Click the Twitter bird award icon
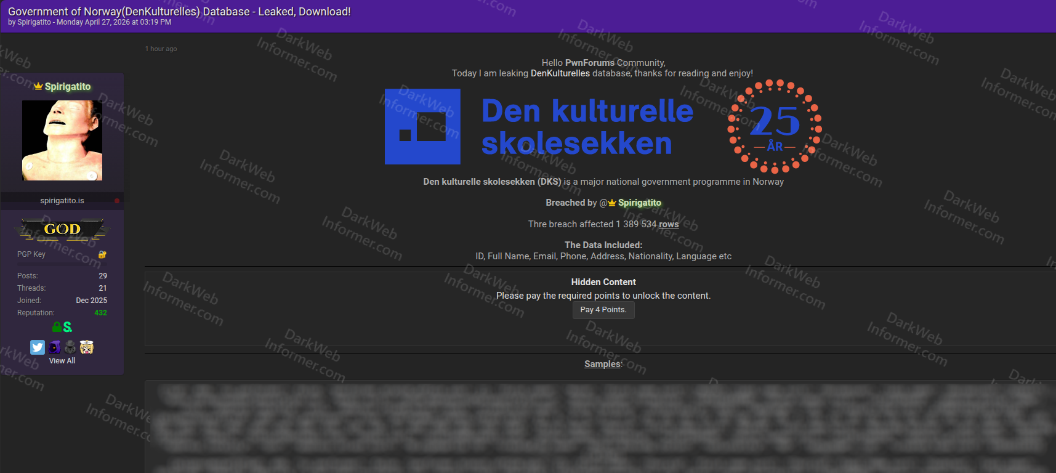The image size is (1056, 473). (x=38, y=347)
